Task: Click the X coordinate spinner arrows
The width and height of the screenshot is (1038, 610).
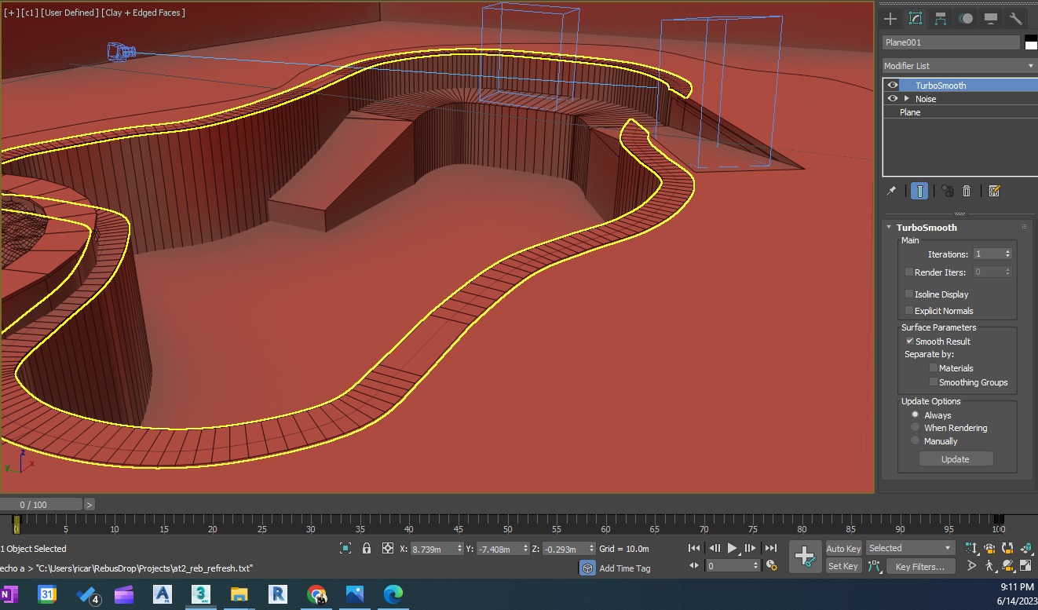Action: pos(459,549)
